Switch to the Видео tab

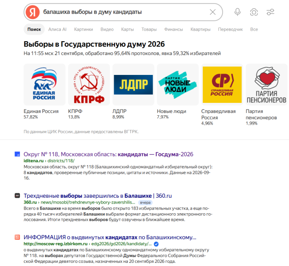tap(107, 29)
